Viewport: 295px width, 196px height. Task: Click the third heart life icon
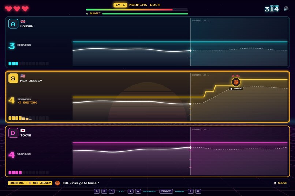pyautogui.click(x=25, y=9)
